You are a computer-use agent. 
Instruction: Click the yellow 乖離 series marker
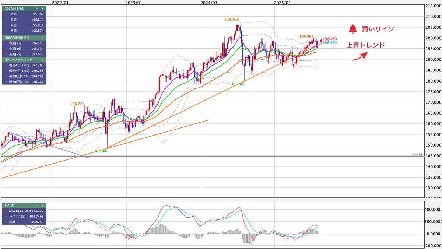(6, 222)
